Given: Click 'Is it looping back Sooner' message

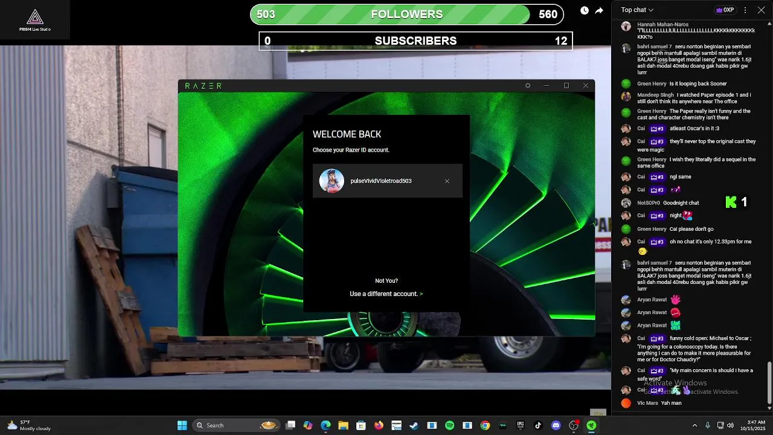Looking at the screenshot, I should [x=698, y=84].
